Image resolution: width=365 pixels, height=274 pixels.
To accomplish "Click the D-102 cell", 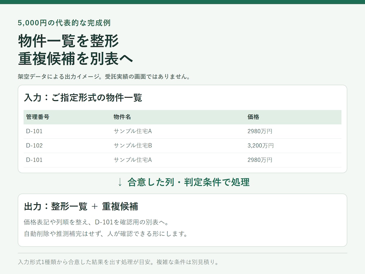I will click(34, 146).
